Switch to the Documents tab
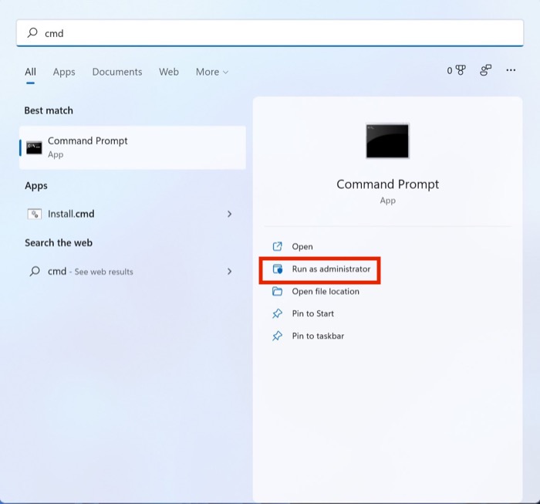 117,72
